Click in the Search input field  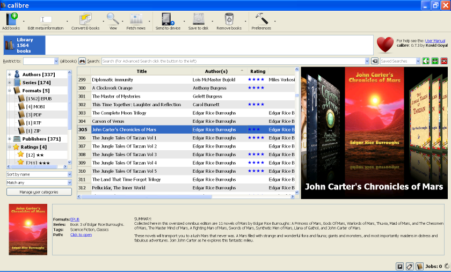[x=233, y=61]
